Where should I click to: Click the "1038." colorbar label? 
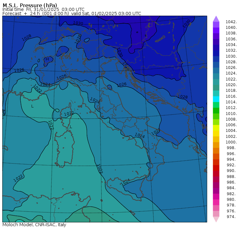231,33
